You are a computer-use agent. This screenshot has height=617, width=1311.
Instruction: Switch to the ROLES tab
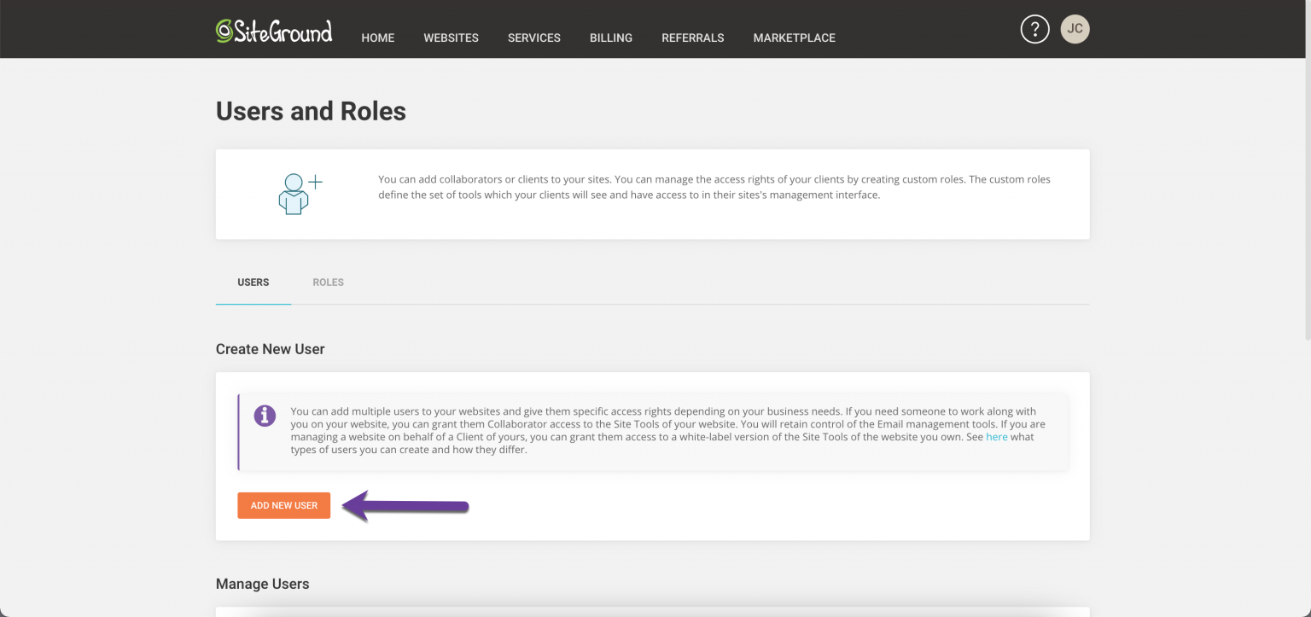(x=328, y=282)
